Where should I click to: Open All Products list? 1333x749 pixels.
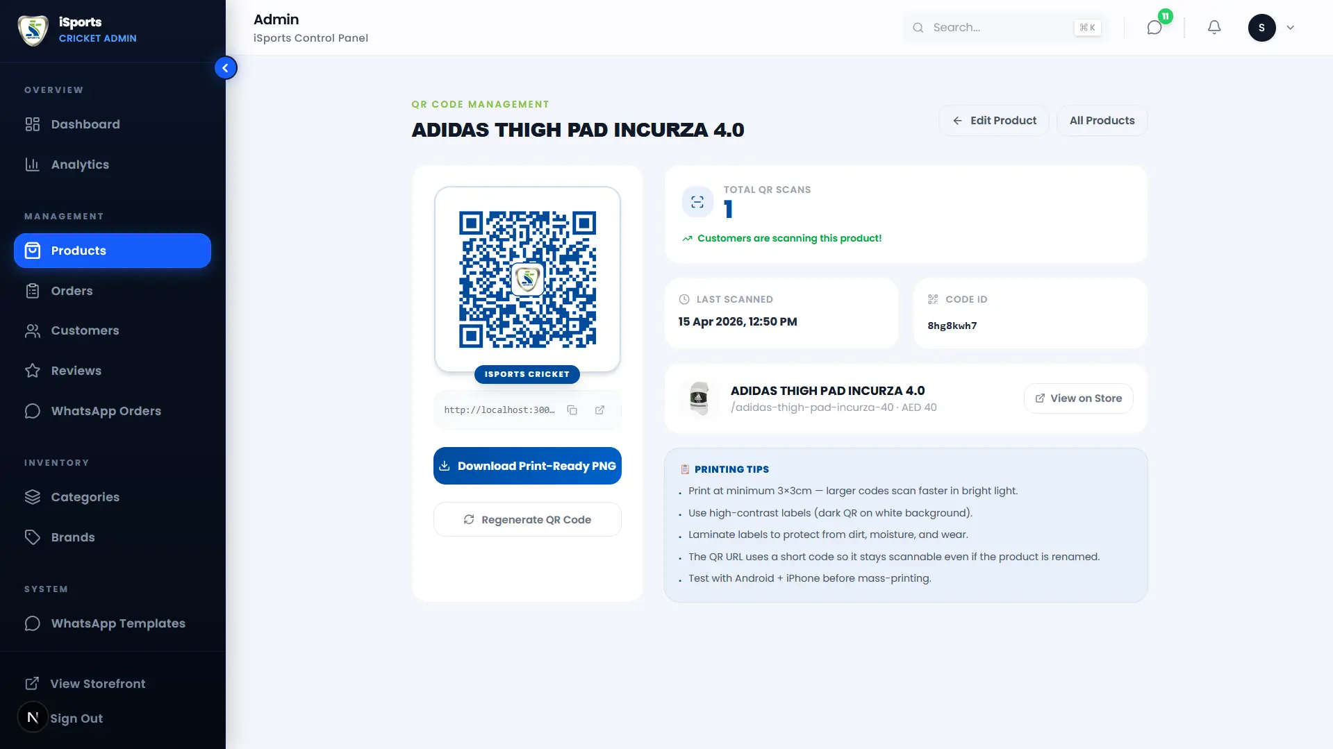tap(1102, 121)
